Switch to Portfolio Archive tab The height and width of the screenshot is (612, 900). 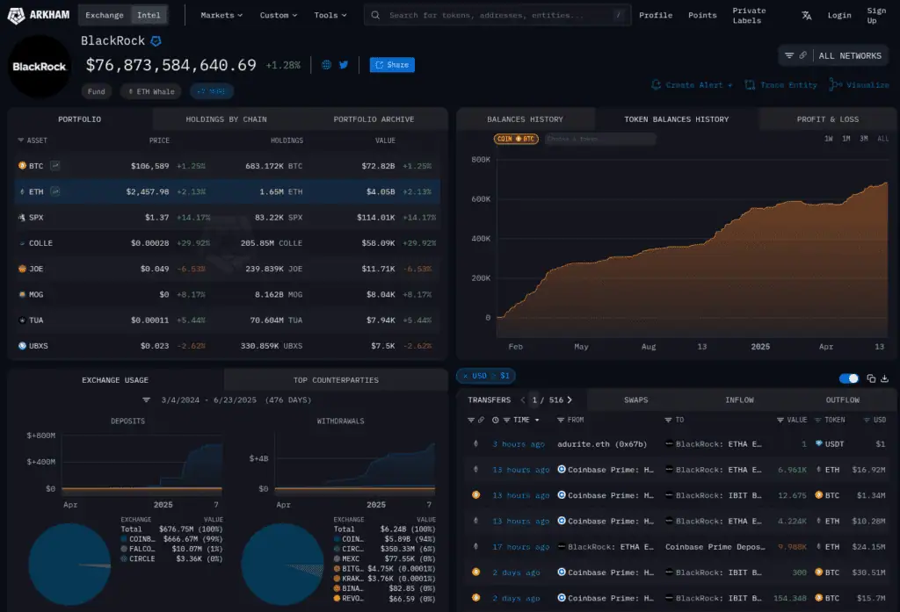(x=374, y=119)
